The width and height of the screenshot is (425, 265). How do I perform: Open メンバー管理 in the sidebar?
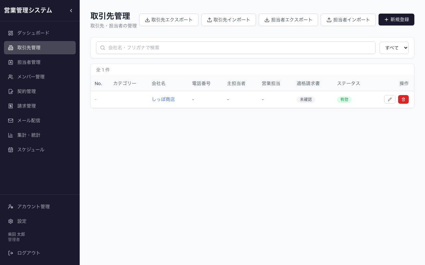(40, 77)
